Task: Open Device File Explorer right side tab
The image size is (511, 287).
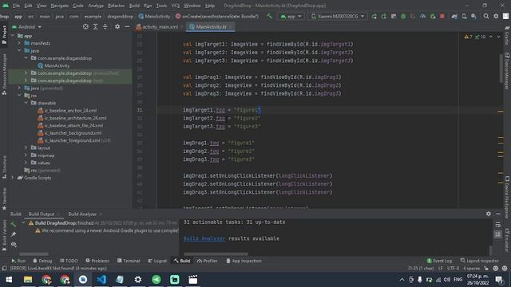Action: (507, 197)
